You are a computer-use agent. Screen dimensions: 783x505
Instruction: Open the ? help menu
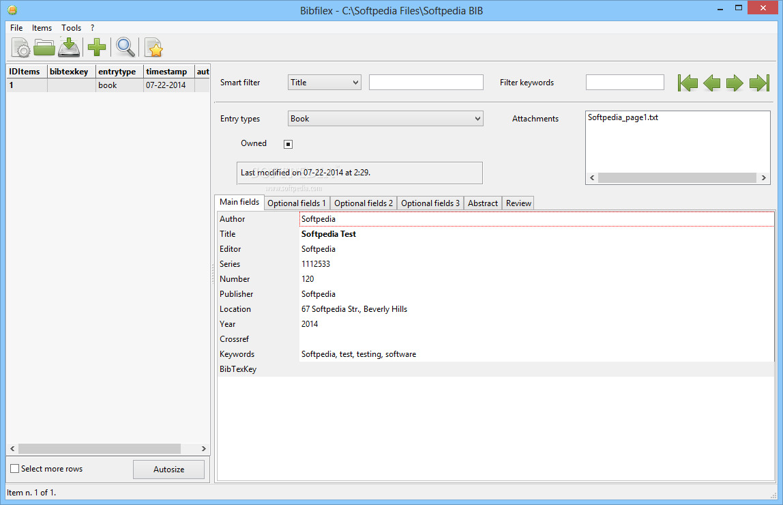click(x=92, y=28)
